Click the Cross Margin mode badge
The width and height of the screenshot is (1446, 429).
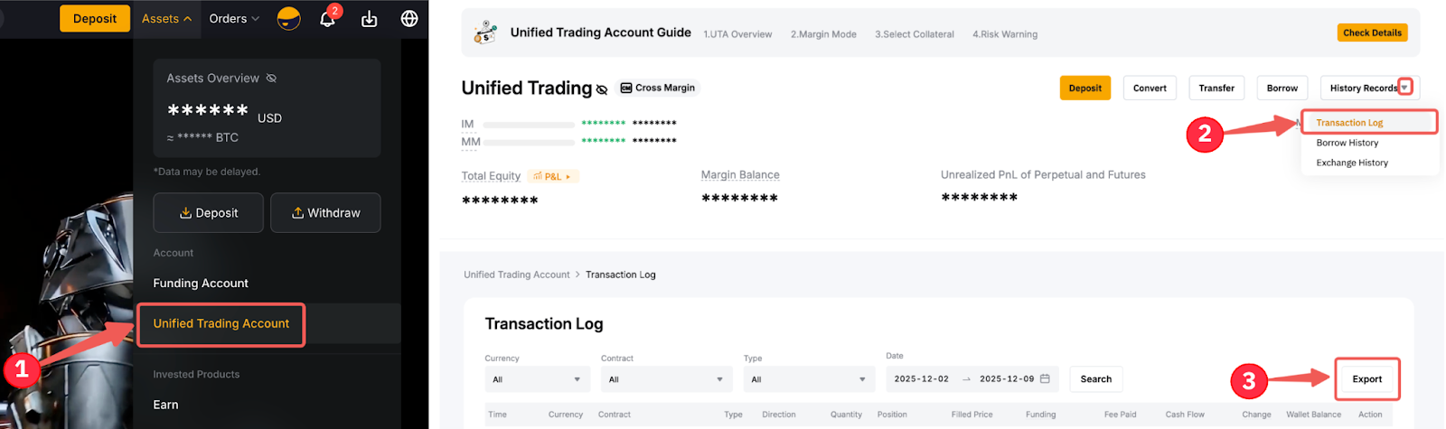pyautogui.click(x=658, y=88)
